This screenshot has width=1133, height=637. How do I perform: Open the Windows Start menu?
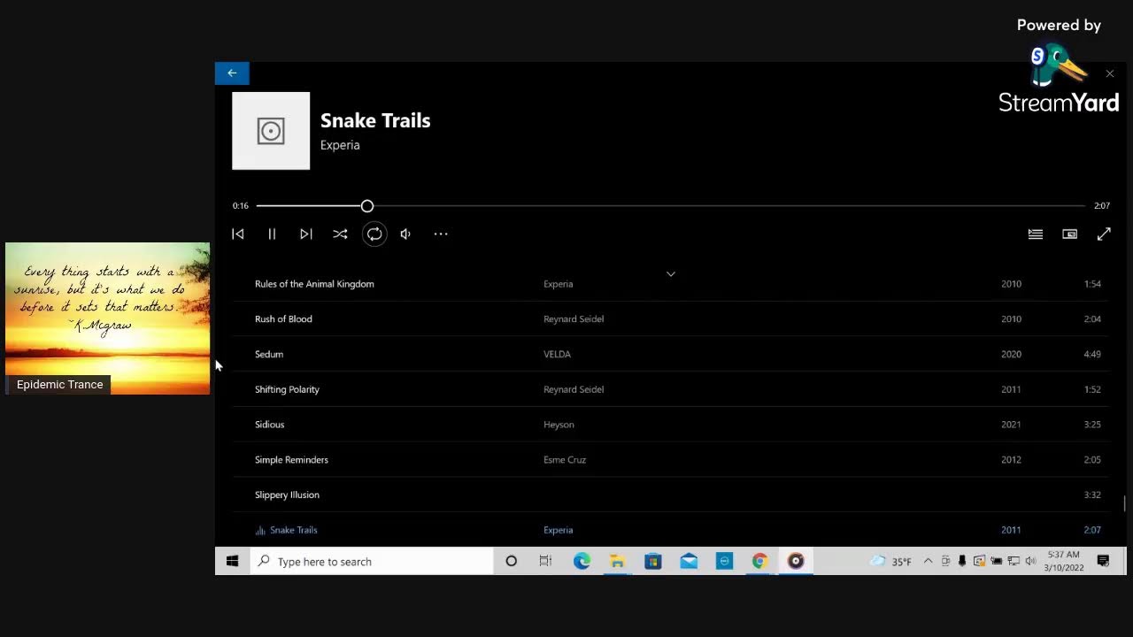pyautogui.click(x=232, y=562)
